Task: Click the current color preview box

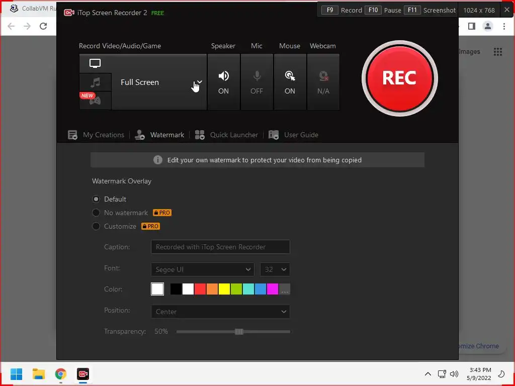Action: click(157, 289)
